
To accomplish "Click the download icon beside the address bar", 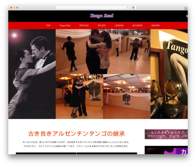I will click(133, 7).
